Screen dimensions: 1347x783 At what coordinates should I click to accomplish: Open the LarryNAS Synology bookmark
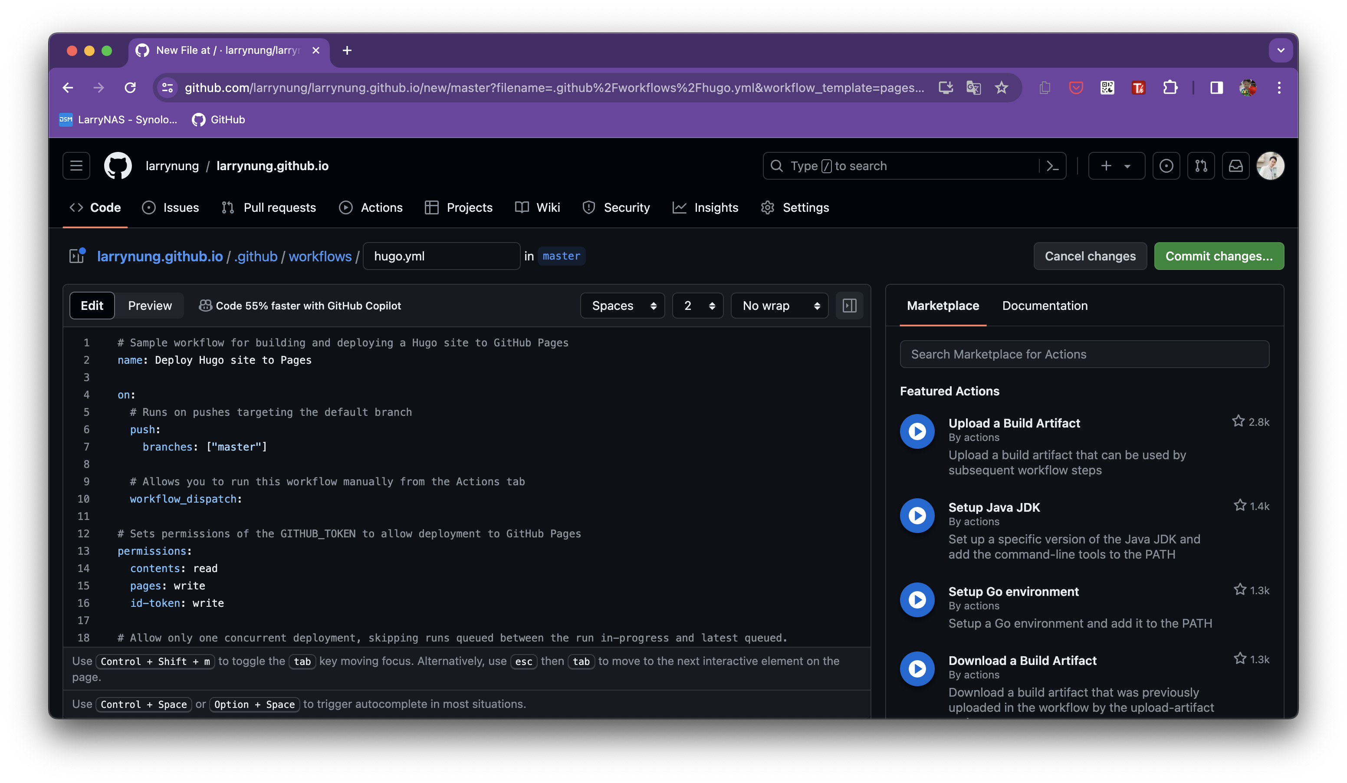click(x=118, y=120)
